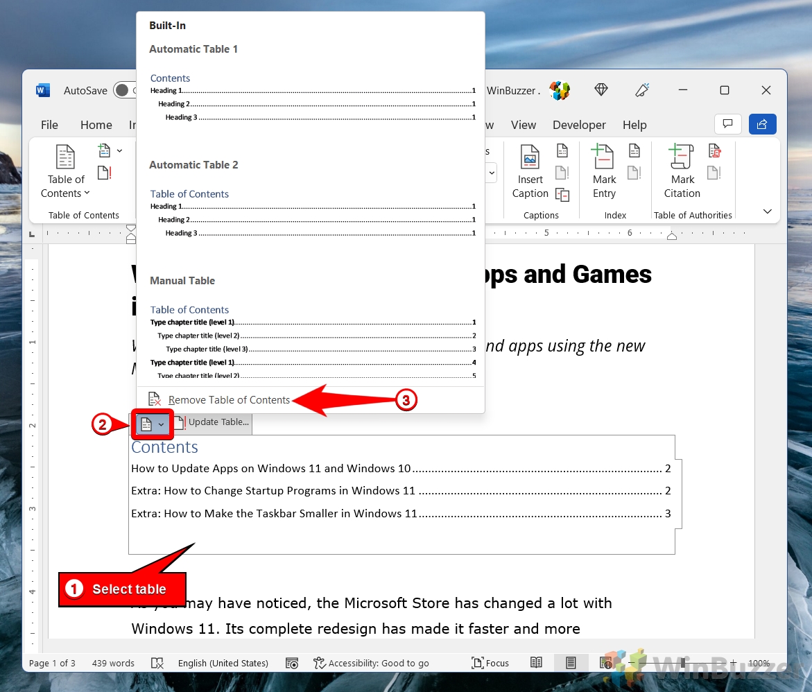
Task: Click the zoom slider handle
Action: click(683, 662)
